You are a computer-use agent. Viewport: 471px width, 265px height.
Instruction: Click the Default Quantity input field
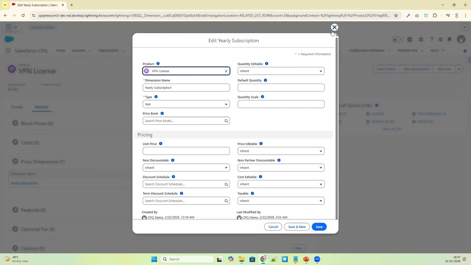(x=281, y=88)
